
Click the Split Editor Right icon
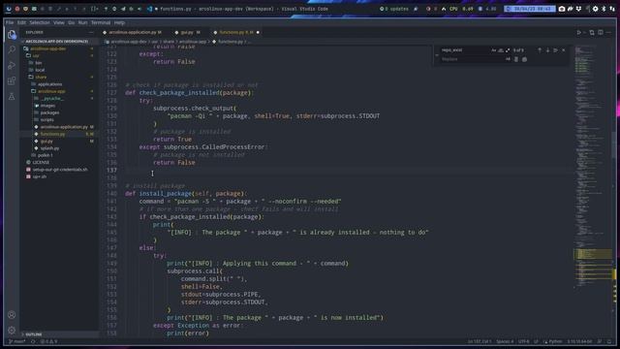click(x=601, y=32)
